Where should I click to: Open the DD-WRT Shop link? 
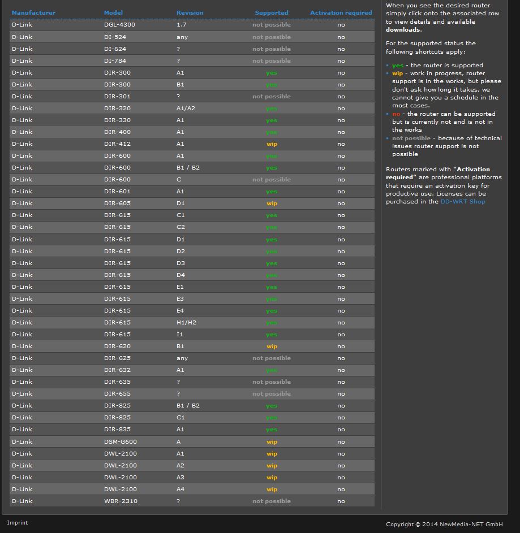pos(463,202)
